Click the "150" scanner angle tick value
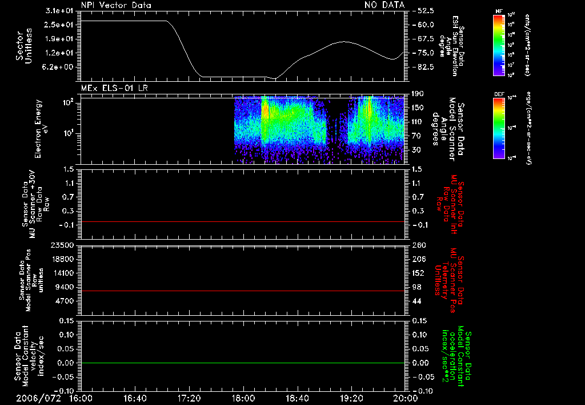585x405 pixels. (x=418, y=108)
